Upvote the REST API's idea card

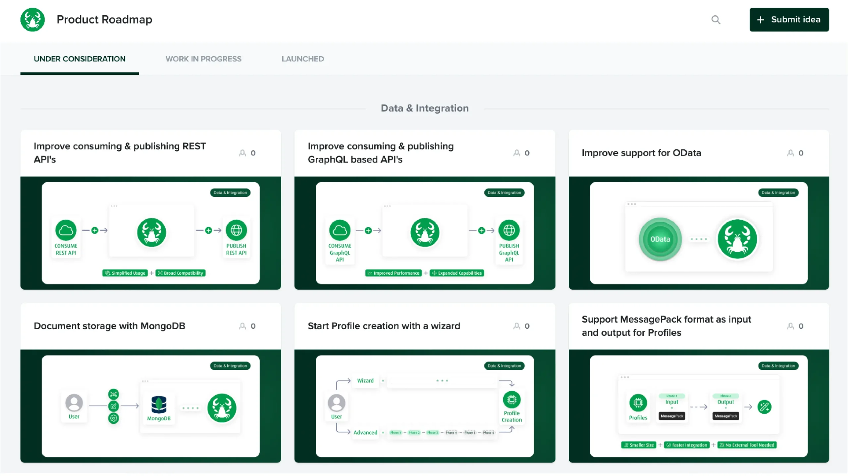click(x=242, y=153)
